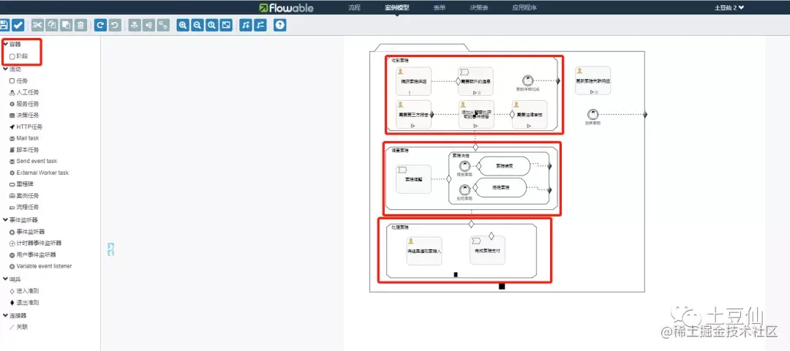
Task: Select the 进入准则 entry criterion item
Action: coord(24,291)
